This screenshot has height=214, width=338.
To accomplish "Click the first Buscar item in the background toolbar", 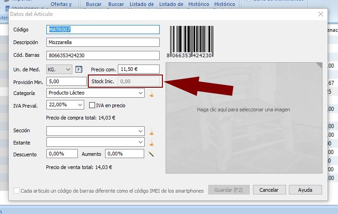I will click(94, 4).
